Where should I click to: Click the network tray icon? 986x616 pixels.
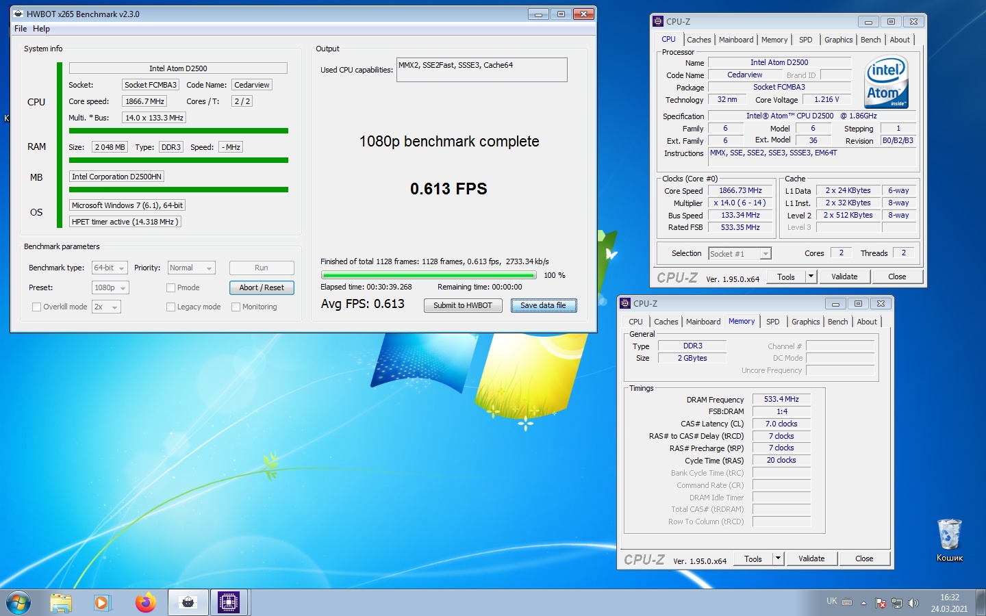(x=897, y=603)
